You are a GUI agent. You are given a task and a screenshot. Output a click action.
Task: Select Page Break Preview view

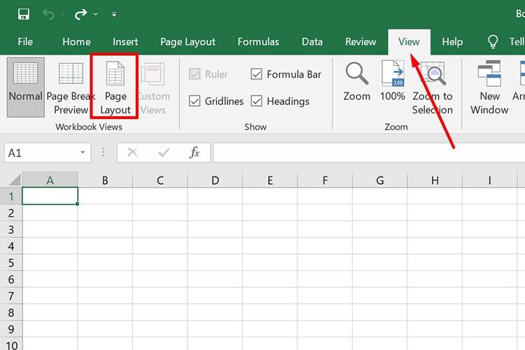(x=71, y=87)
